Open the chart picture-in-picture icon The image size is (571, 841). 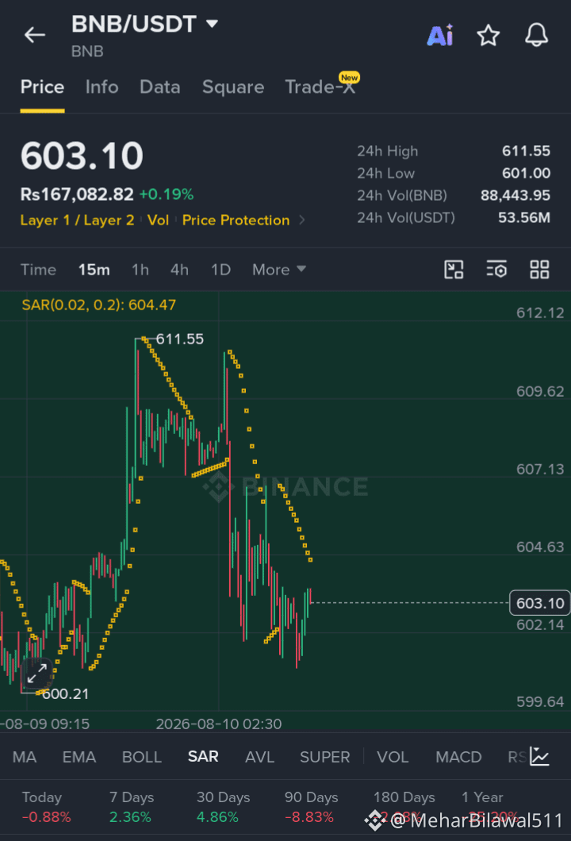click(x=454, y=269)
